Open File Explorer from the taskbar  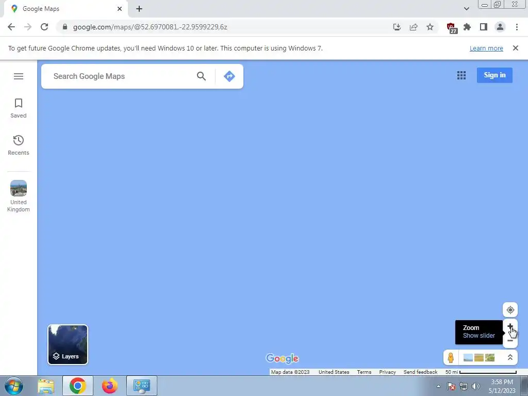pos(46,386)
